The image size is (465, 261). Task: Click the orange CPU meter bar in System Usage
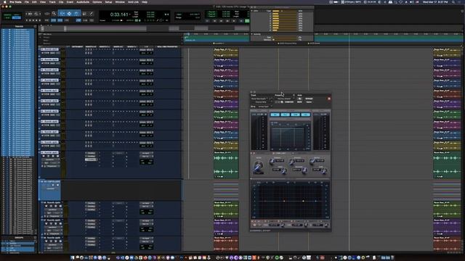tap(275, 11)
